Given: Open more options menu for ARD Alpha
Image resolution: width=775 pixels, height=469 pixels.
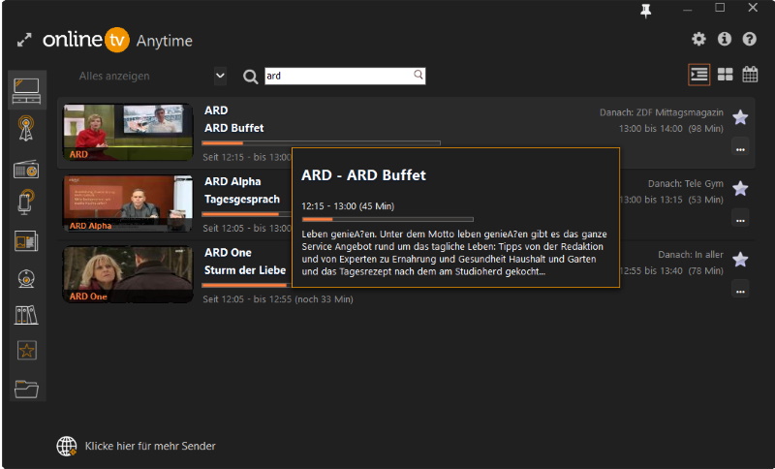Looking at the screenshot, I should (740, 218).
